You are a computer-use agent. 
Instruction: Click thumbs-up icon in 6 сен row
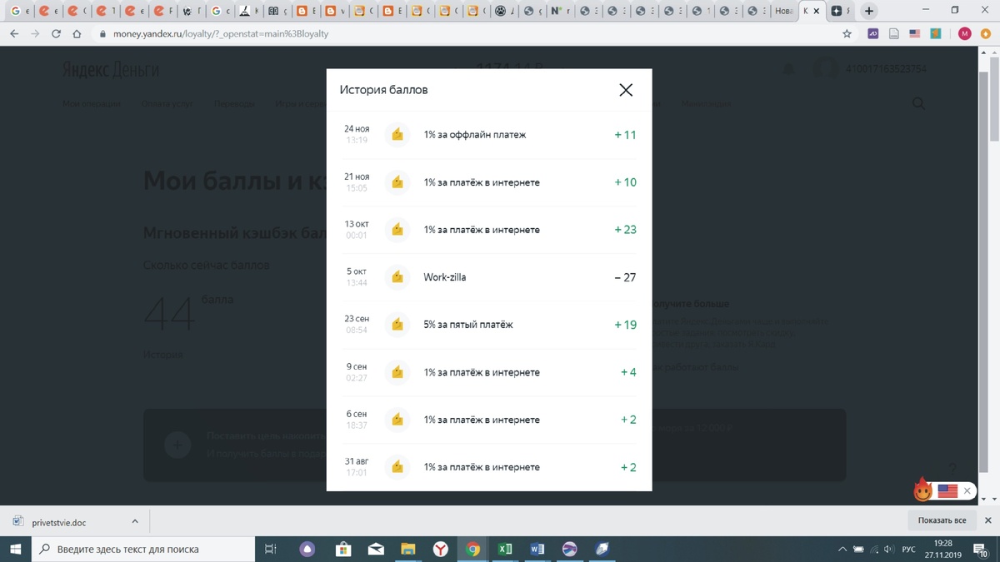click(397, 420)
